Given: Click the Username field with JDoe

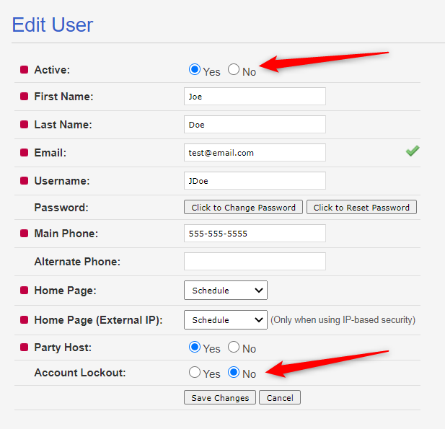Looking at the screenshot, I should [x=255, y=180].
